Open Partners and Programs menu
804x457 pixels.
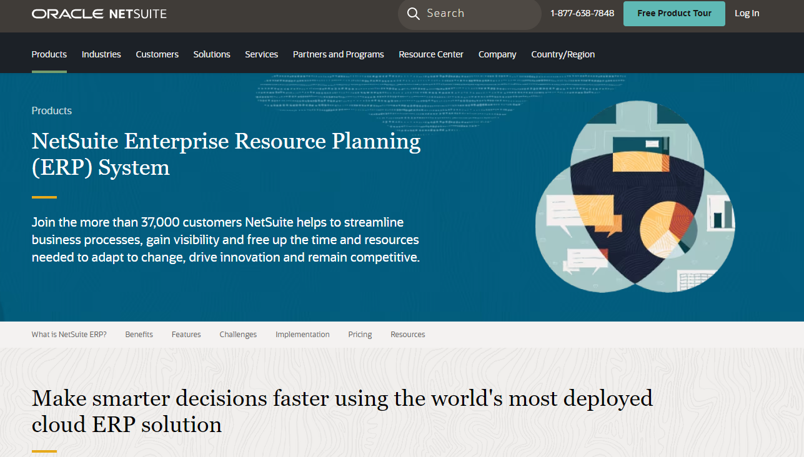(338, 54)
